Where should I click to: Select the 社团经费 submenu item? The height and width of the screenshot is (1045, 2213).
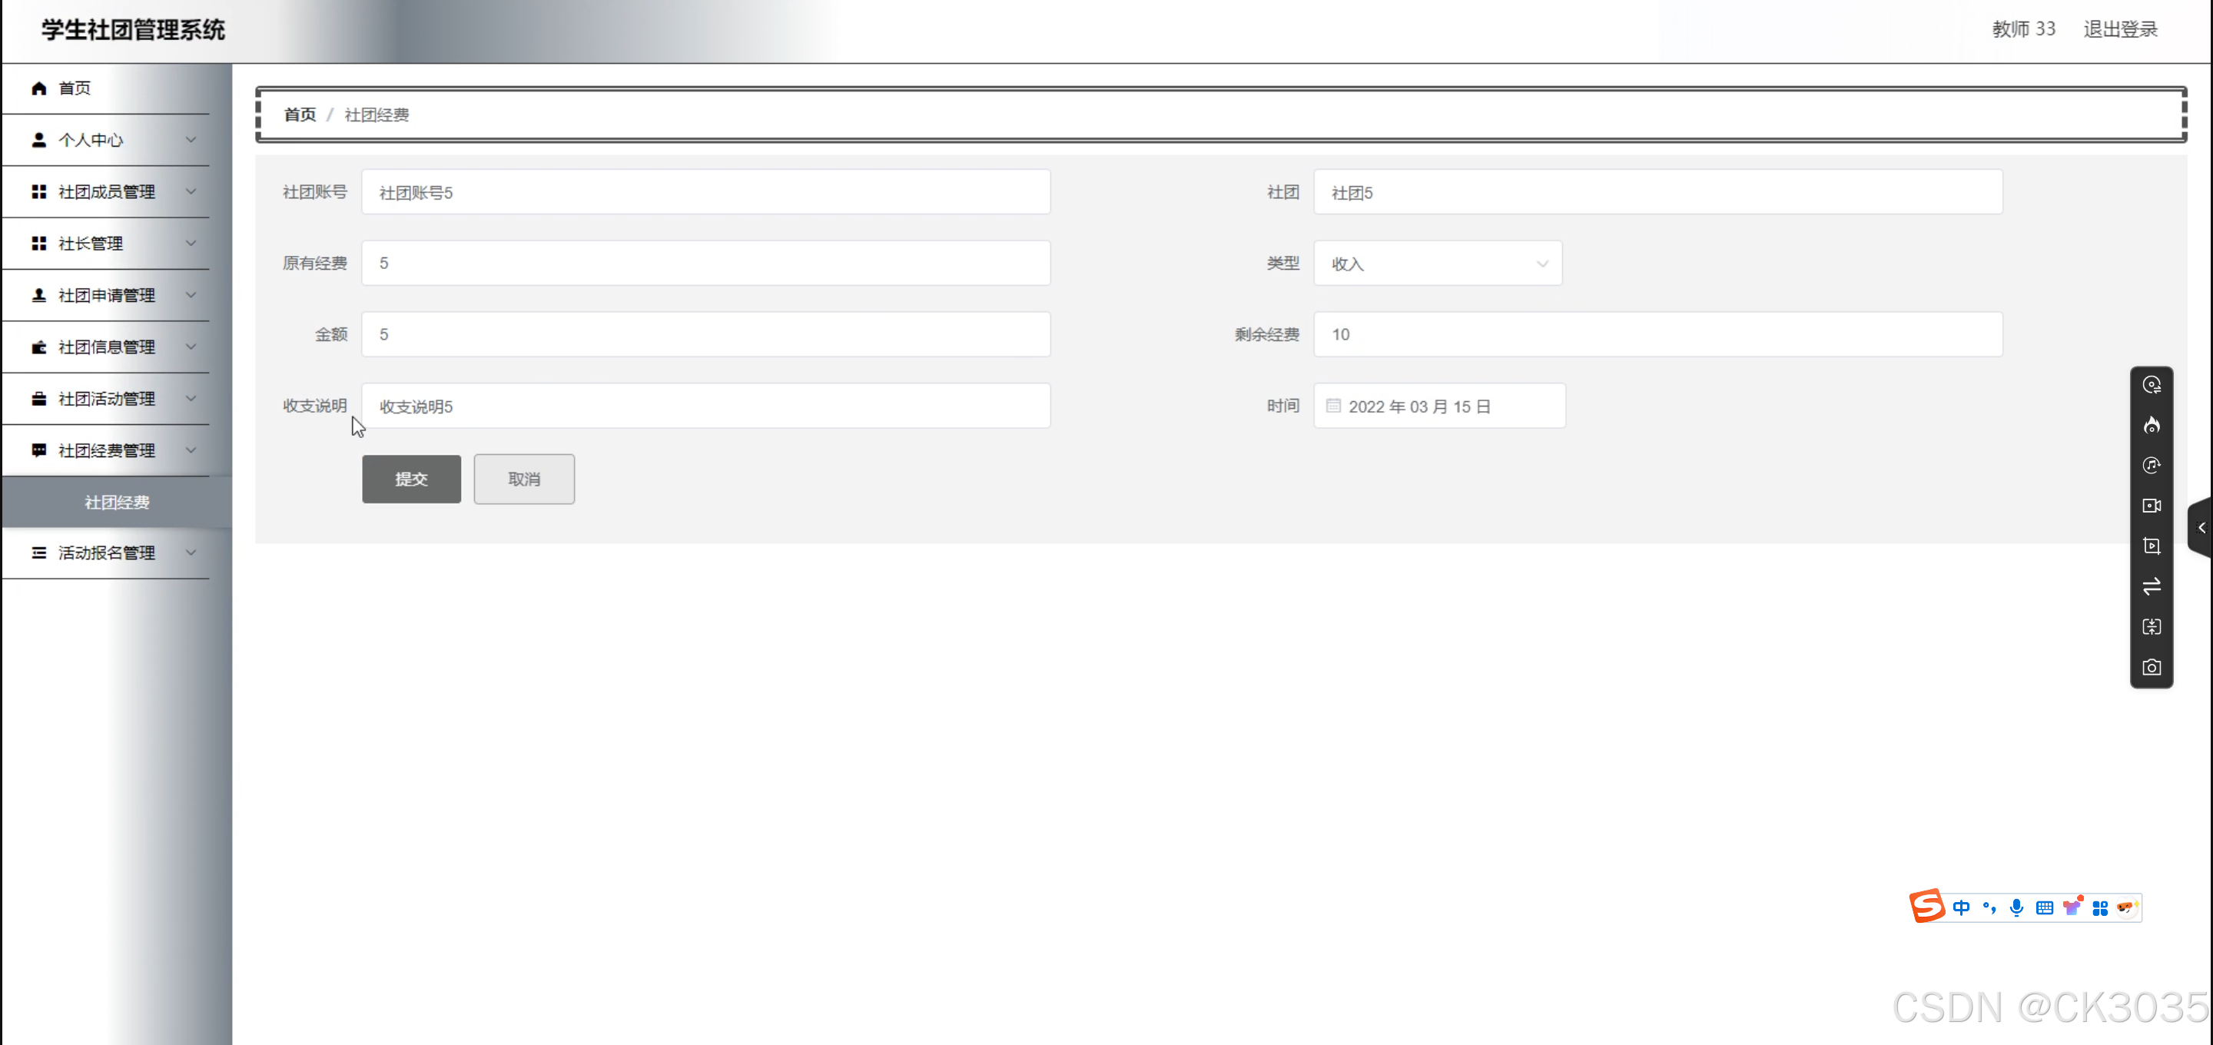(117, 502)
